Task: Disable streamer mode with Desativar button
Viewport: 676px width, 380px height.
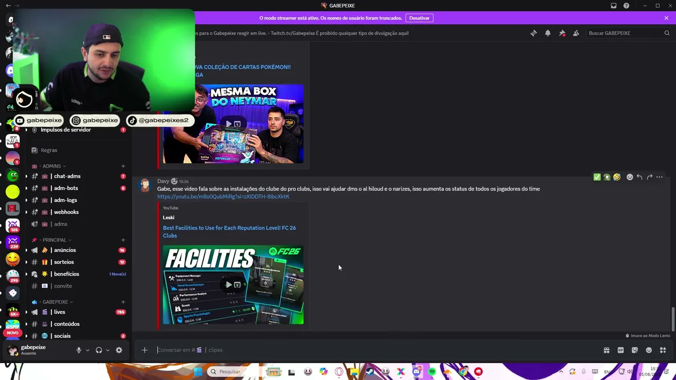Action: 419,18
